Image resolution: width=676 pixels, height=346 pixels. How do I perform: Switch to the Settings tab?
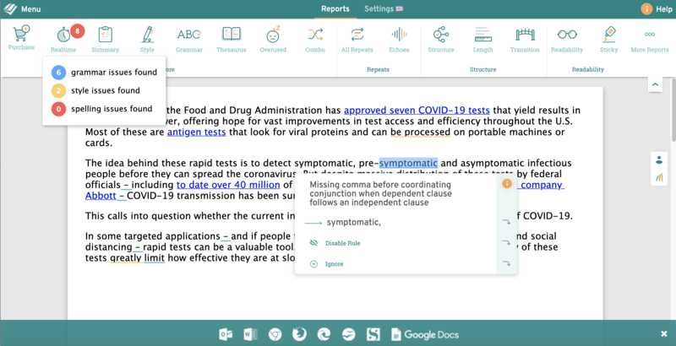[x=382, y=9]
